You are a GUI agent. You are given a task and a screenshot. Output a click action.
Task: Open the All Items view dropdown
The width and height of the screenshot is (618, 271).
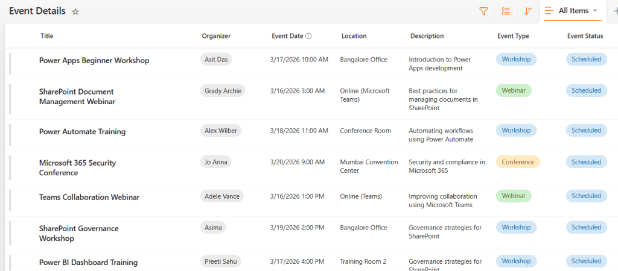tap(573, 11)
